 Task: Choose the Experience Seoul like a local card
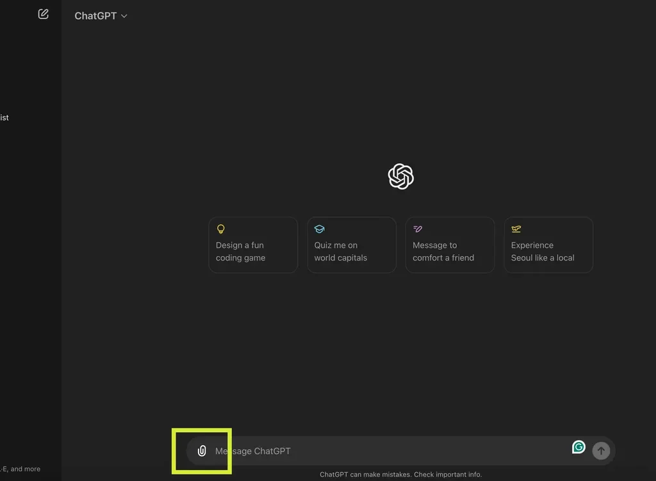[548, 245]
